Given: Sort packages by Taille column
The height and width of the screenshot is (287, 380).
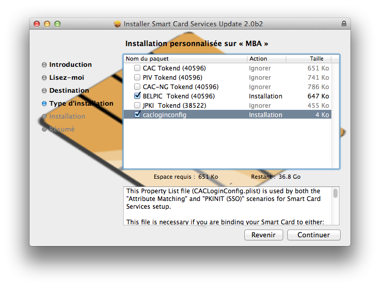Looking at the screenshot, I should click(x=316, y=59).
